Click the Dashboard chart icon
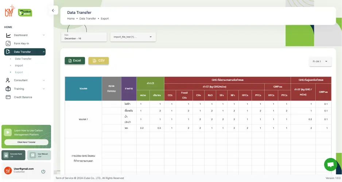342x182 pixels. click(x=8, y=35)
